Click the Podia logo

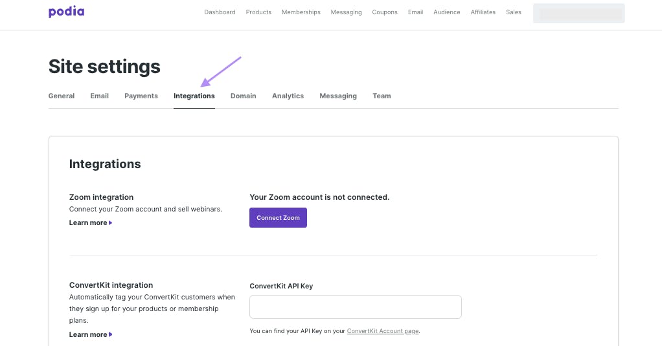pyautogui.click(x=66, y=12)
